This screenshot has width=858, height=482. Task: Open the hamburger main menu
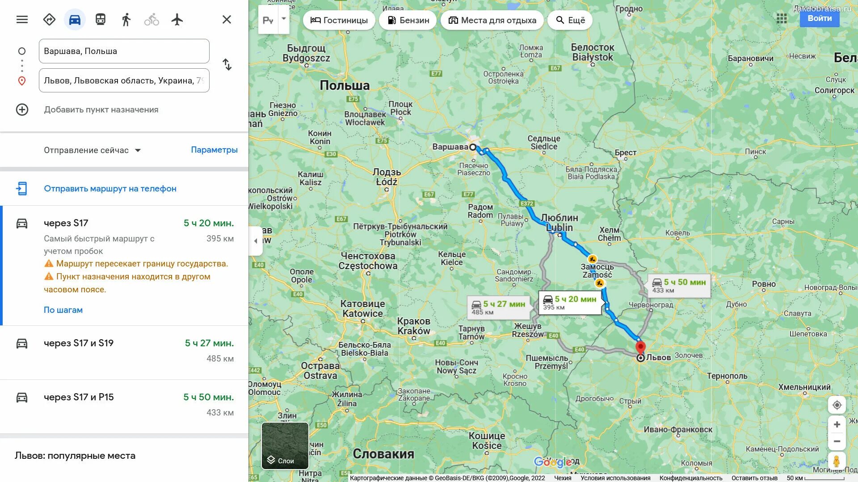pyautogui.click(x=22, y=20)
